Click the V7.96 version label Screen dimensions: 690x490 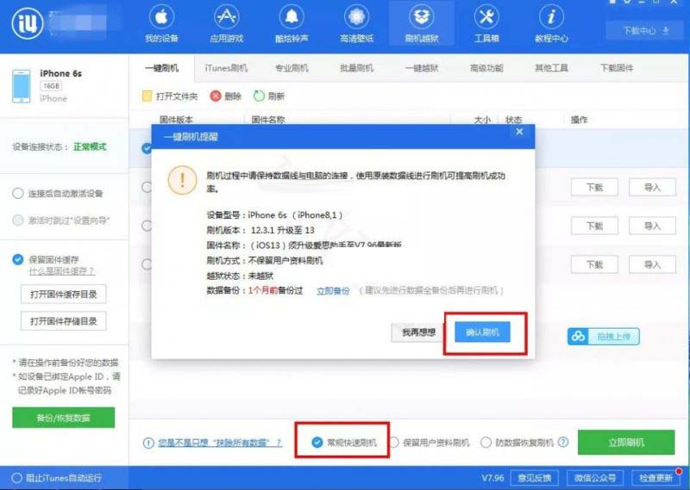click(492, 478)
